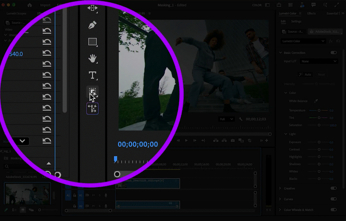Click the magnified 00;00;00;00 timecode
346x221 pixels.
[x=138, y=144]
